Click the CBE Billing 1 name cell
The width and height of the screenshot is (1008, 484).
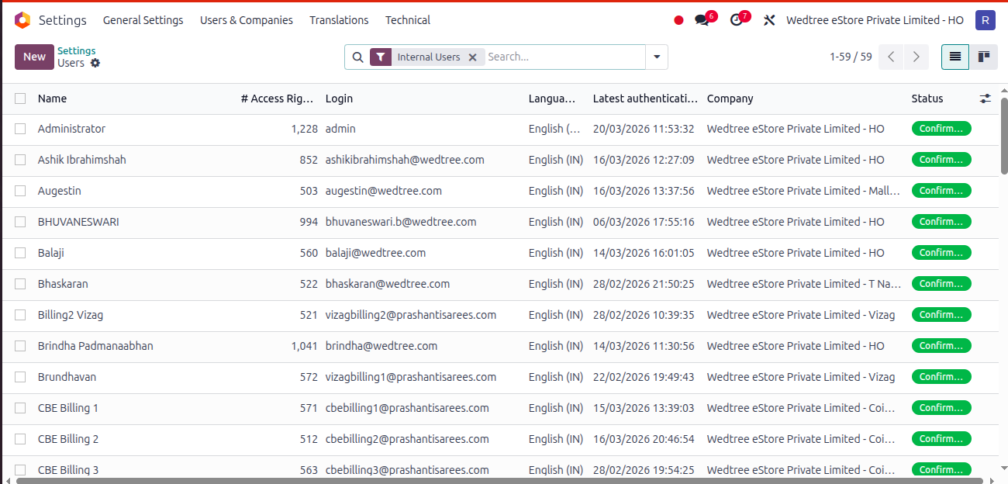(x=68, y=408)
